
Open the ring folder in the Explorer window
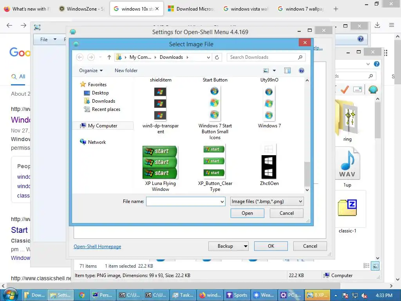[347, 120]
